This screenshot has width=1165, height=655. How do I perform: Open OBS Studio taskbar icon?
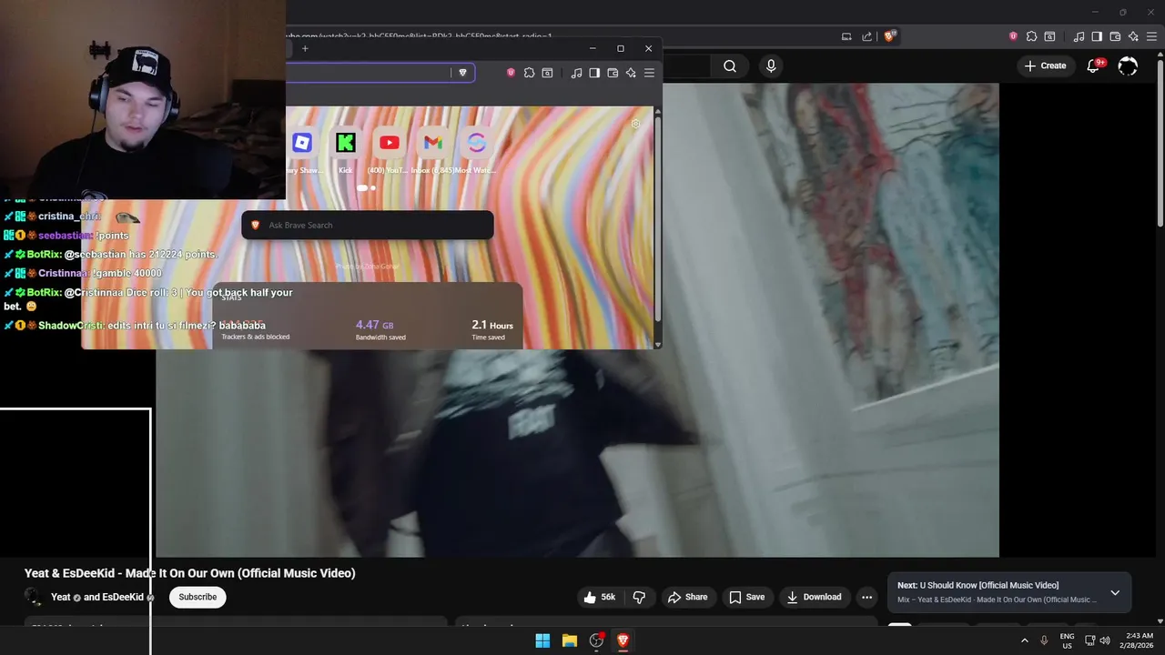pos(596,640)
